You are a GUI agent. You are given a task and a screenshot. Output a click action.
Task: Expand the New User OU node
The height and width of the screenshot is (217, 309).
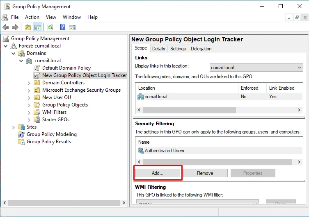(29, 98)
